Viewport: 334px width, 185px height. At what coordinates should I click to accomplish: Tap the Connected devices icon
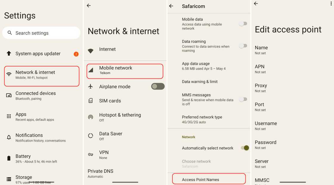pyautogui.click(x=9, y=95)
